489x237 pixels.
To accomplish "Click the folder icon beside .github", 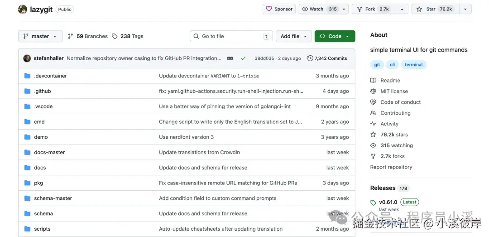I will coord(28,91).
